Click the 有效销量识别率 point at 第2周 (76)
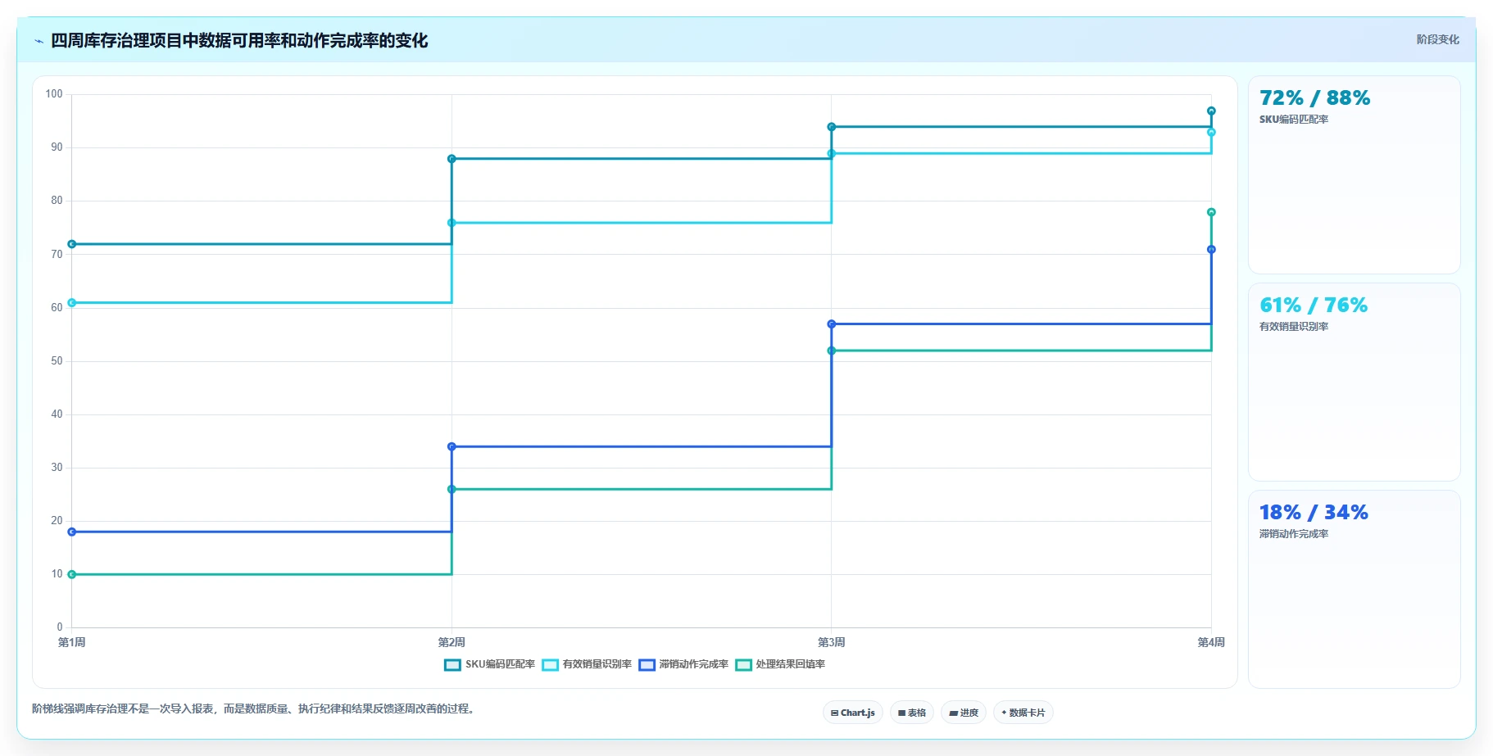The height and width of the screenshot is (756, 1493). (452, 223)
